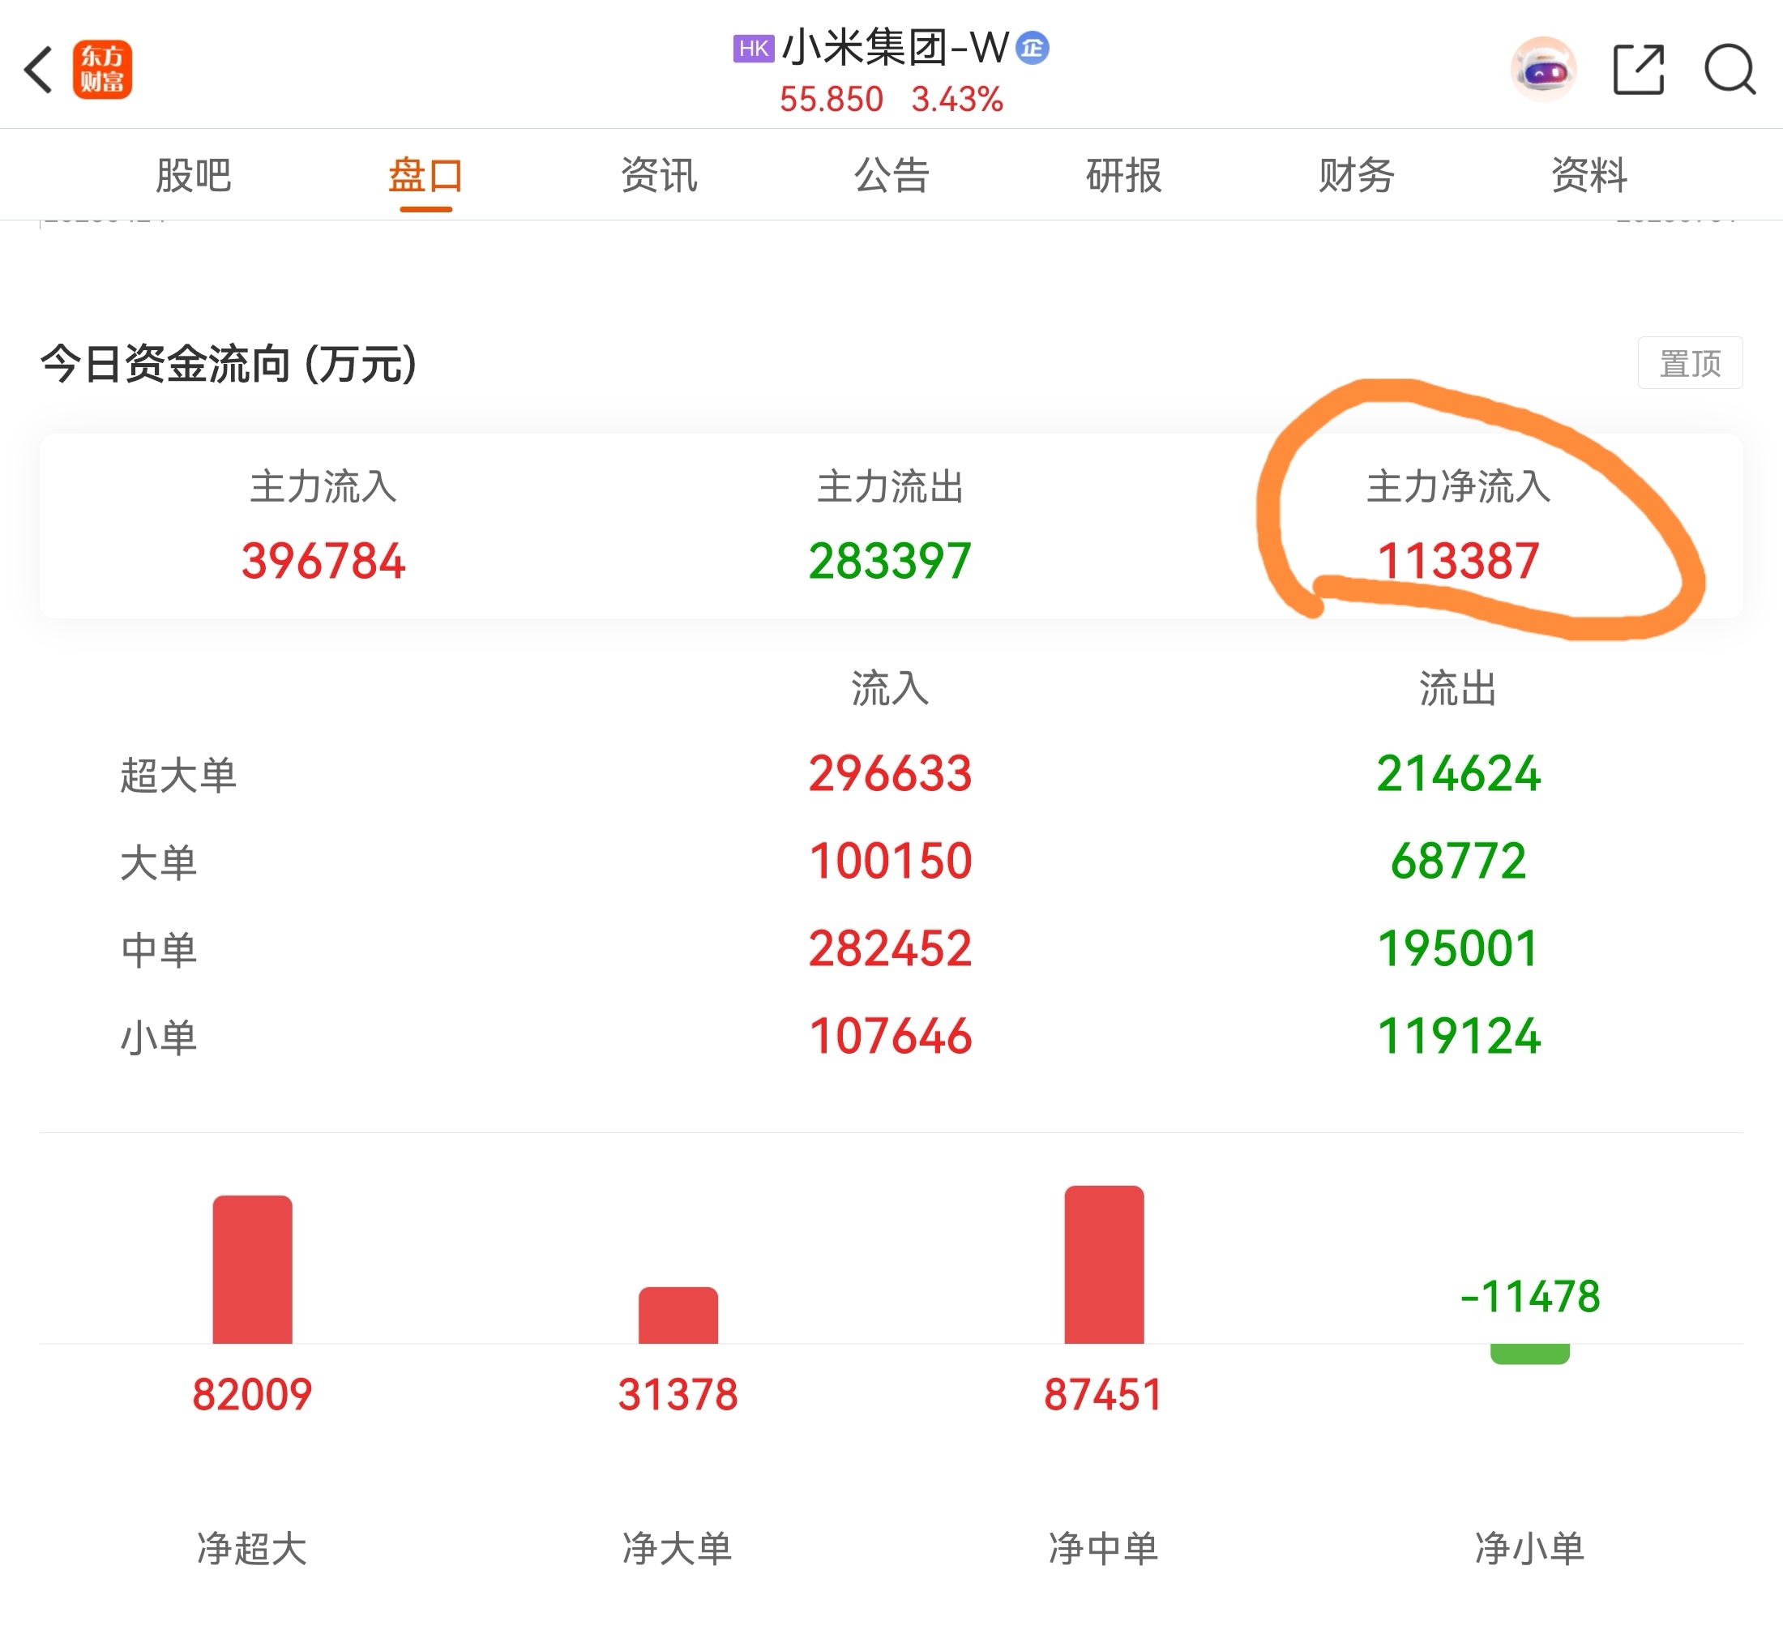Tap the 小米集团-W stock title
The width and height of the screenshot is (1783, 1634).
(895, 48)
